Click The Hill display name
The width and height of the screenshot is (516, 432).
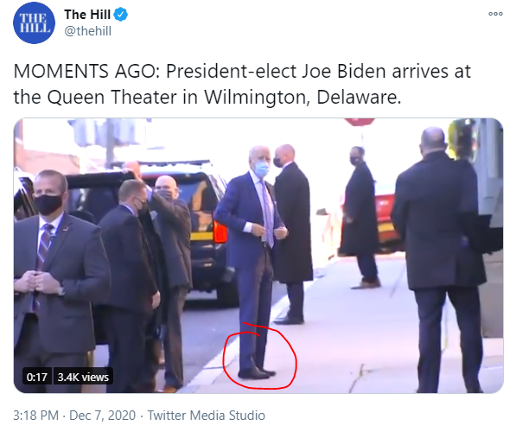(87, 15)
